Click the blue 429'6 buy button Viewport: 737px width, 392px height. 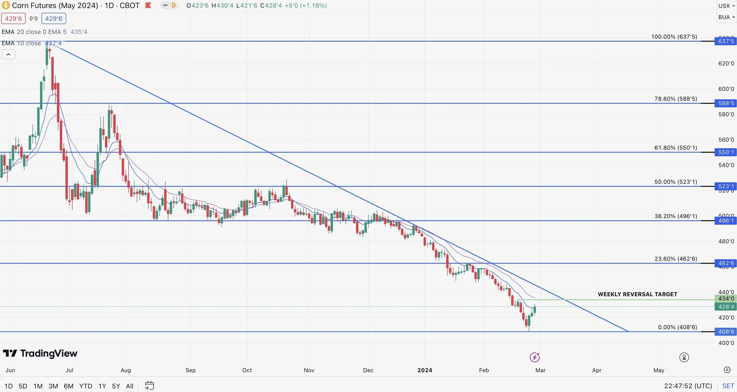(x=54, y=19)
